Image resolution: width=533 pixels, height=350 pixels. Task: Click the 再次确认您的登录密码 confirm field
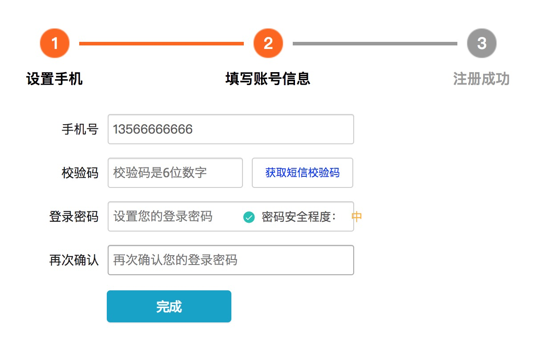pyautogui.click(x=230, y=260)
